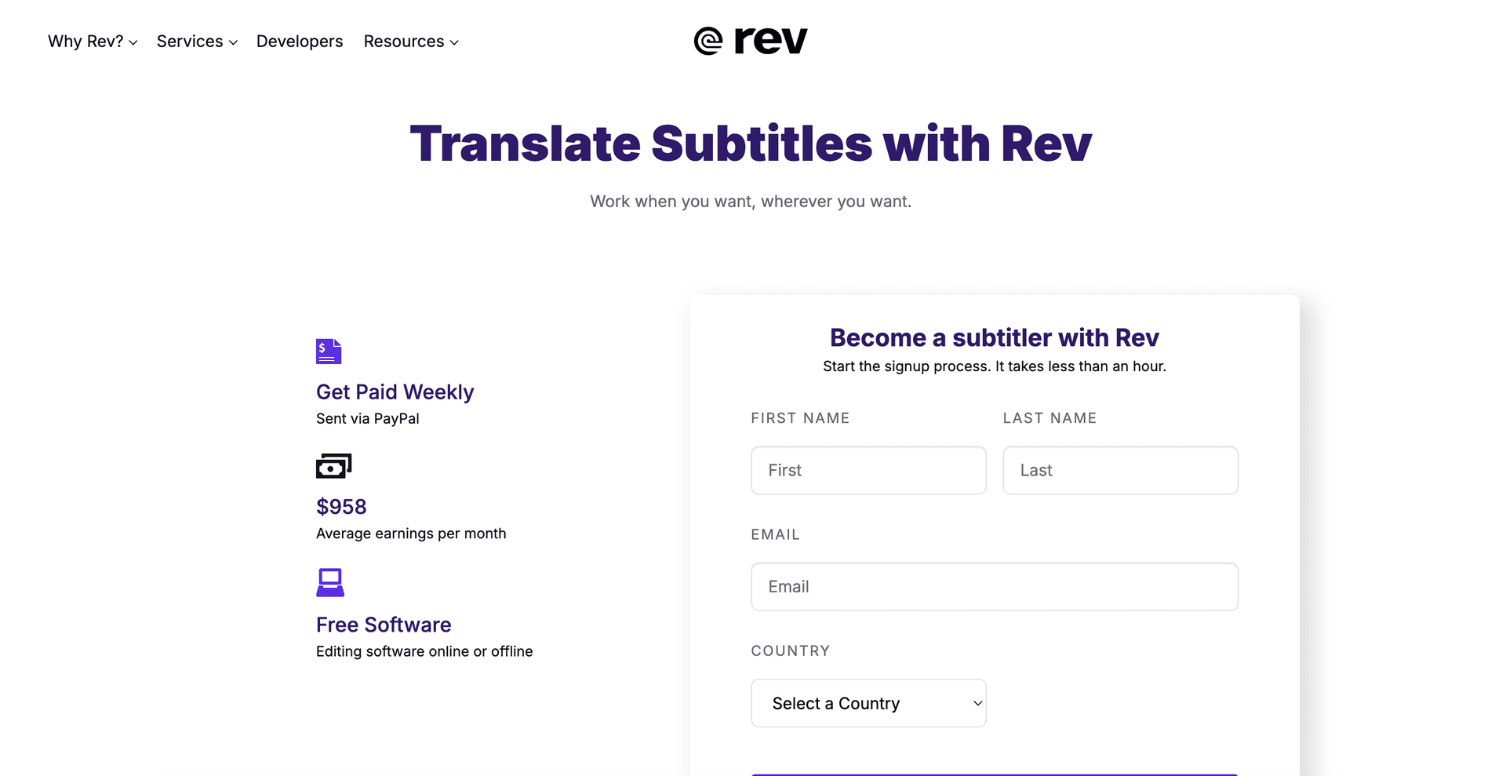
Task: Expand the chevron beside Resources
Action: (454, 42)
